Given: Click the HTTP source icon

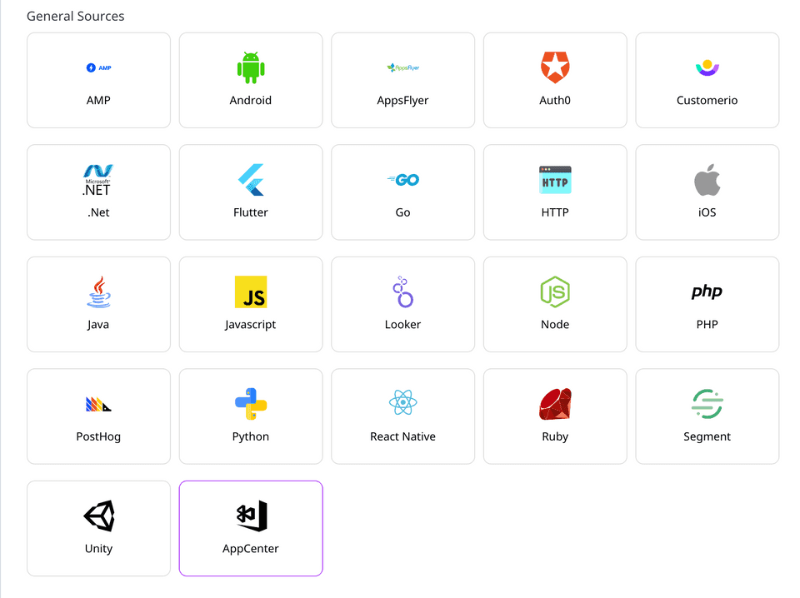Looking at the screenshot, I should point(555,179).
